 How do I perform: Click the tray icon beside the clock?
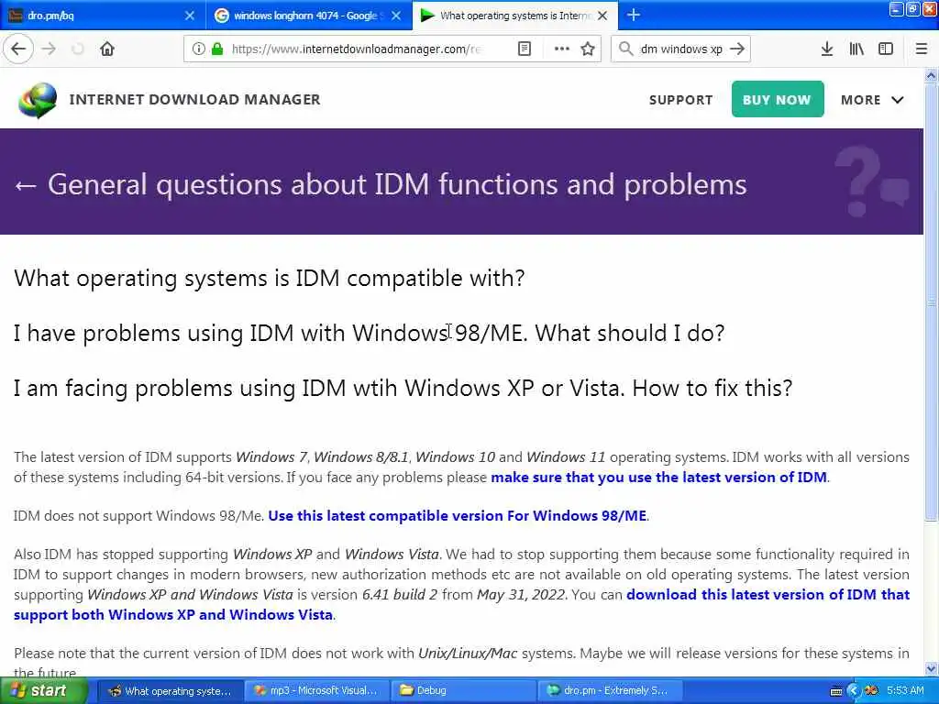point(871,691)
